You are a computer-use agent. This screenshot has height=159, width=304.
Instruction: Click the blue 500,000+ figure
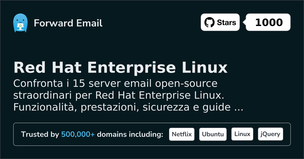pos(78,135)
